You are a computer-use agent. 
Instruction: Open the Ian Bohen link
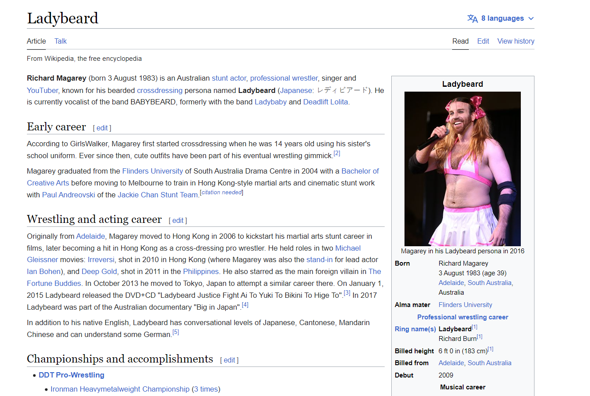tap(44, 271)
